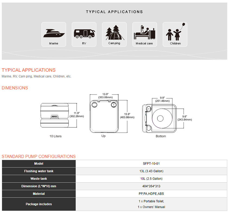Select the 1 x Owners' Manual text
The width and height of the screenshot is (228, 213).
tap(151, 207)
